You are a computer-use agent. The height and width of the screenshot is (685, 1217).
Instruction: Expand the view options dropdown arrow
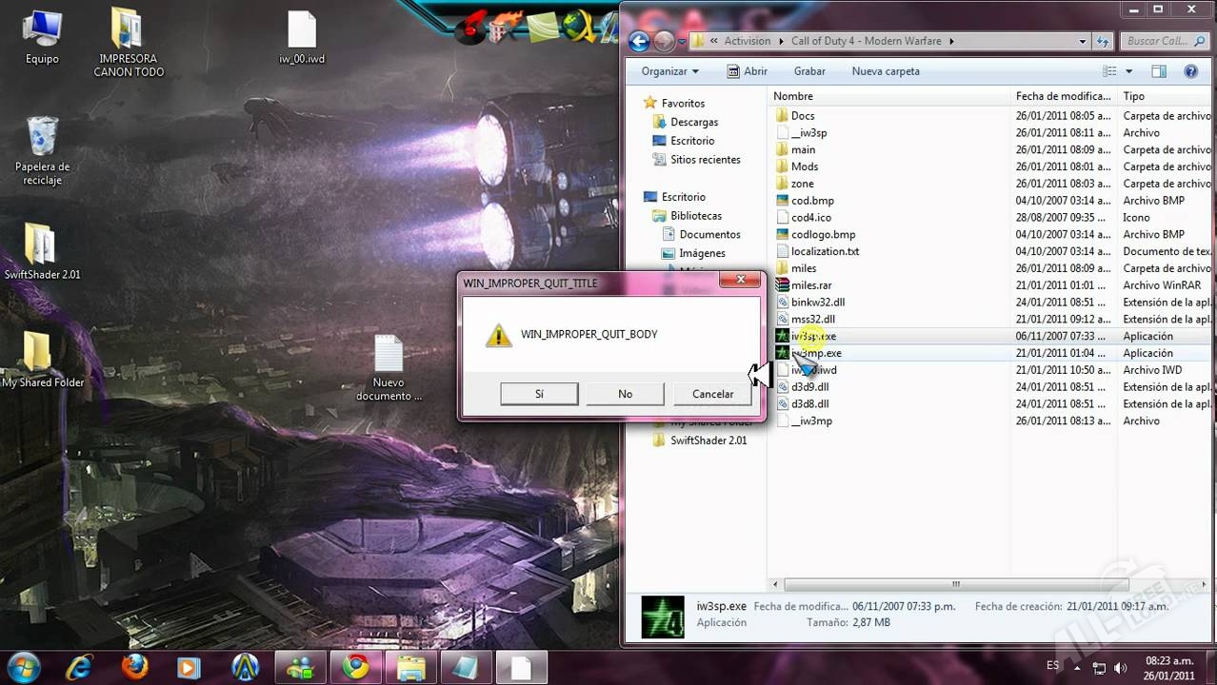tap(1129, 71)
